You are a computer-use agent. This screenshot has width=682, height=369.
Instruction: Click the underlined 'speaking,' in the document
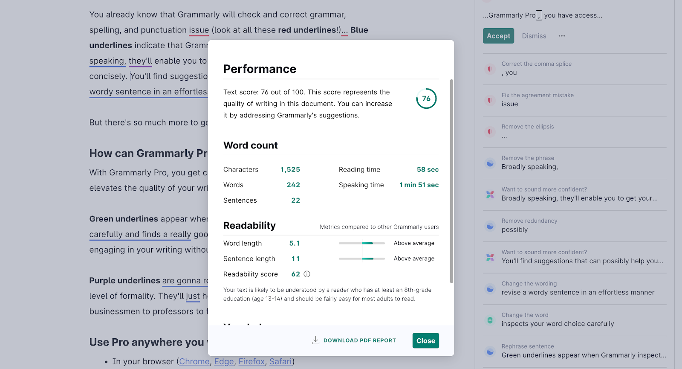tap(107, 61)
